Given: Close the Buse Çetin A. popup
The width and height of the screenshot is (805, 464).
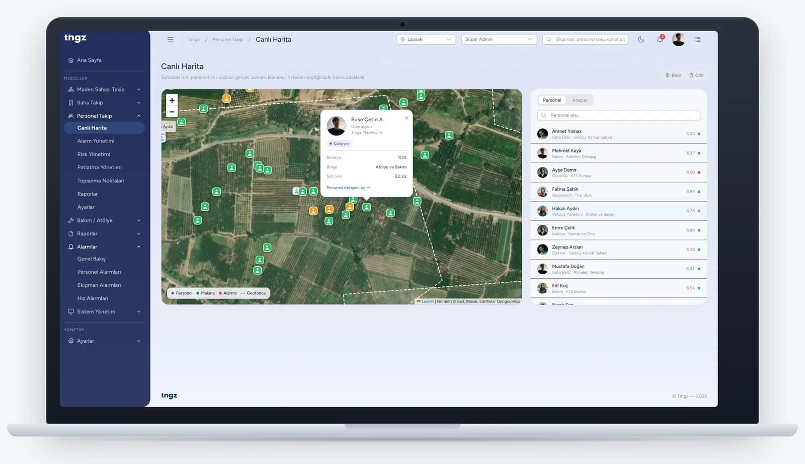Looking at the screenshot, I should (407, 118).
